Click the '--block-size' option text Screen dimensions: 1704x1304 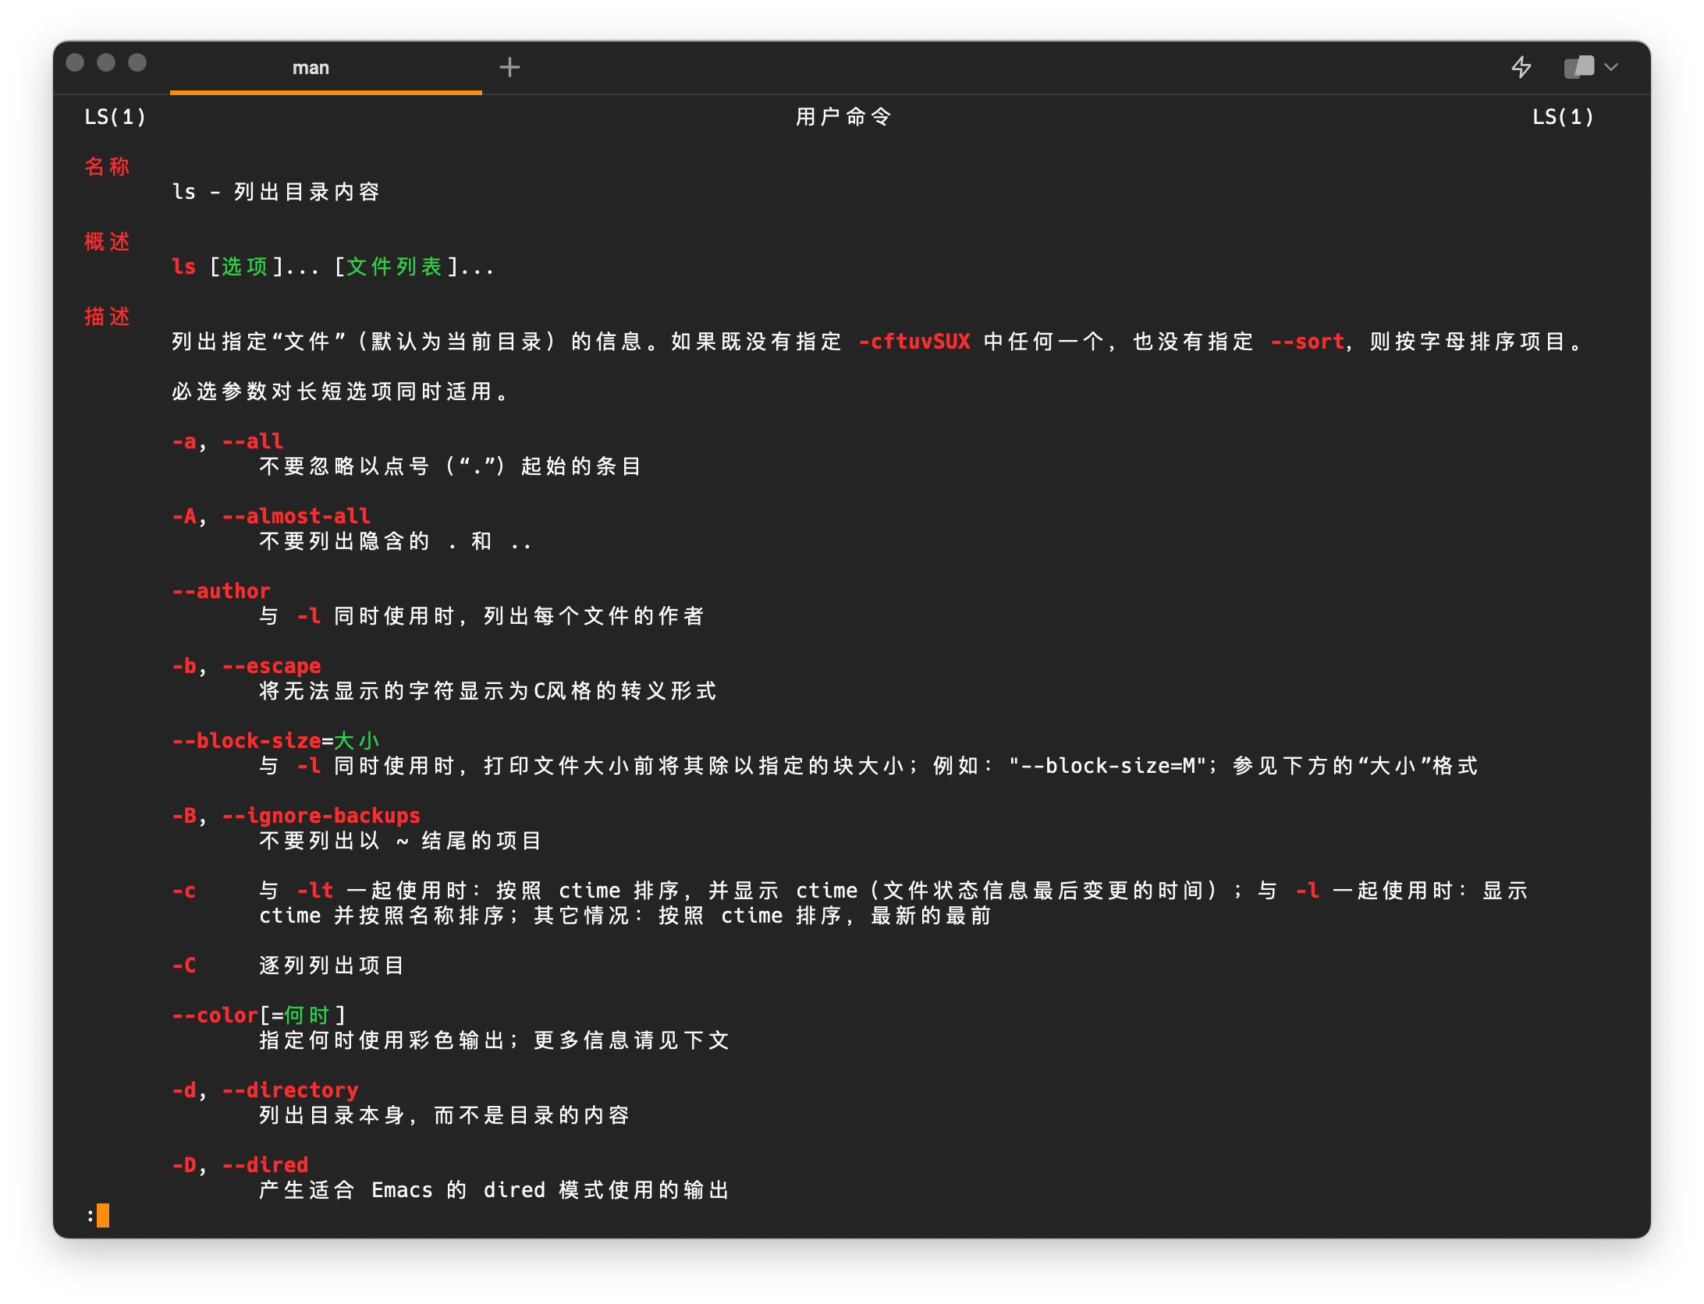247,741
